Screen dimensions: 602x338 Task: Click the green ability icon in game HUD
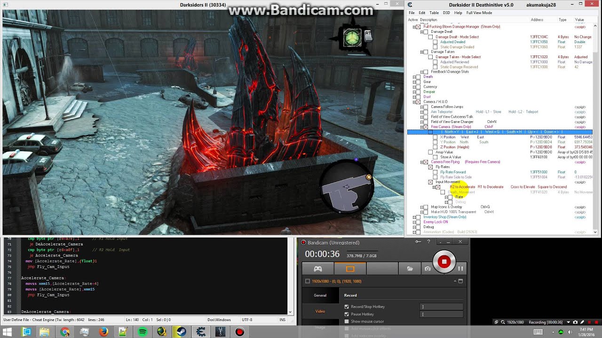(352, 38)
